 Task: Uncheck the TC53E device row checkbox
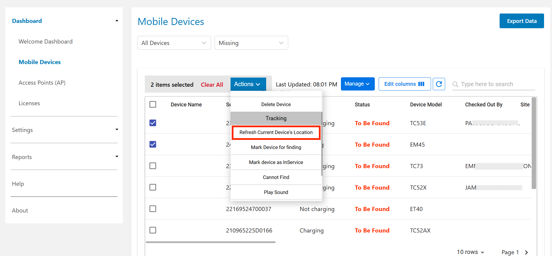pyautogui.click(x=153, y=123)
